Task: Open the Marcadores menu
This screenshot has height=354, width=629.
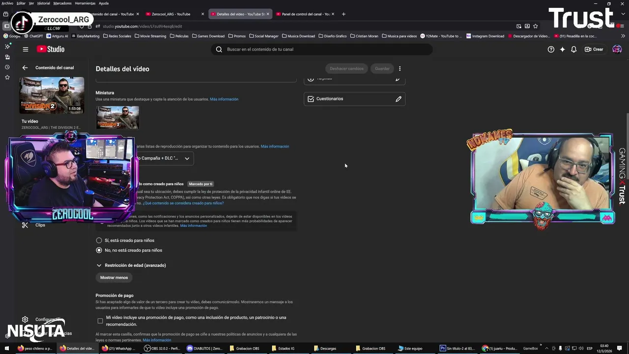Action: pos(62,3)
